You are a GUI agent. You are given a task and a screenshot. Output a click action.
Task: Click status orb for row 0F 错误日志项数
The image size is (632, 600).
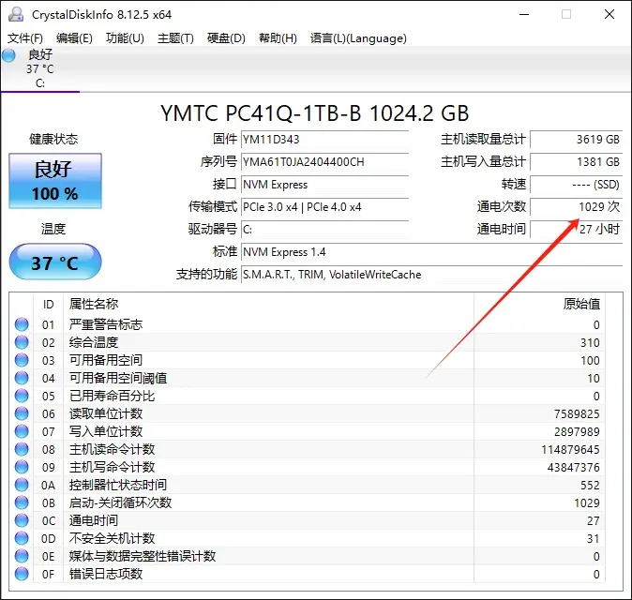22,574
